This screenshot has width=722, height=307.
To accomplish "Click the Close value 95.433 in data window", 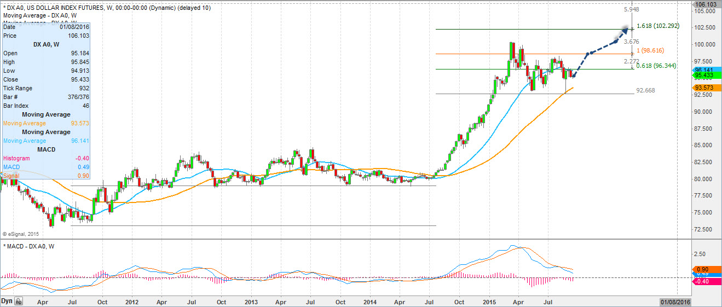I will [x=79, y=79].
